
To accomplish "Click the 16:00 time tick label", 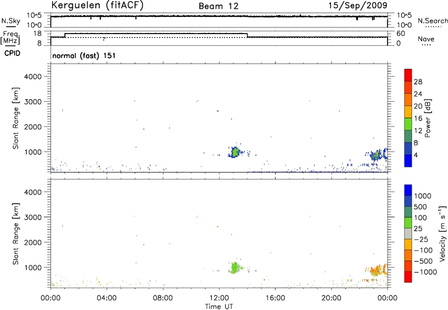I will [275, 298].
